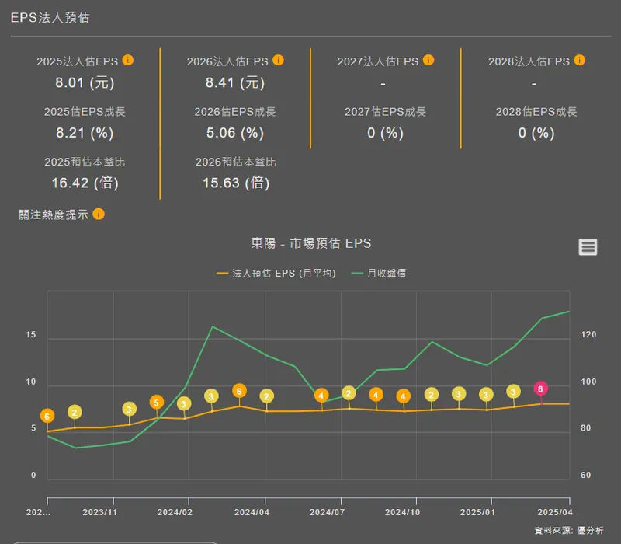Open info icon beside 2026法人估EPS

tap(278, 61)
